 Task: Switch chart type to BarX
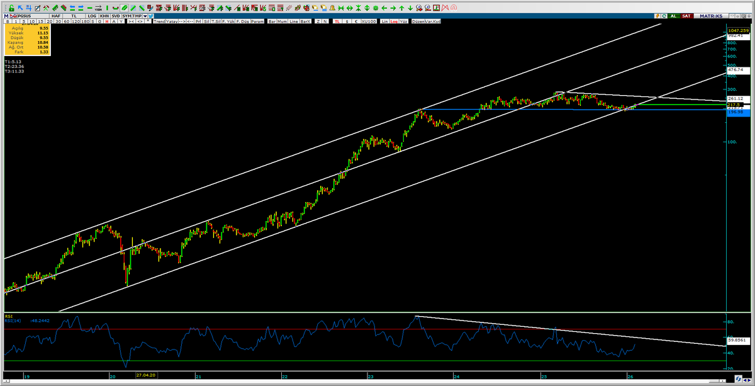tap(306, 21)
